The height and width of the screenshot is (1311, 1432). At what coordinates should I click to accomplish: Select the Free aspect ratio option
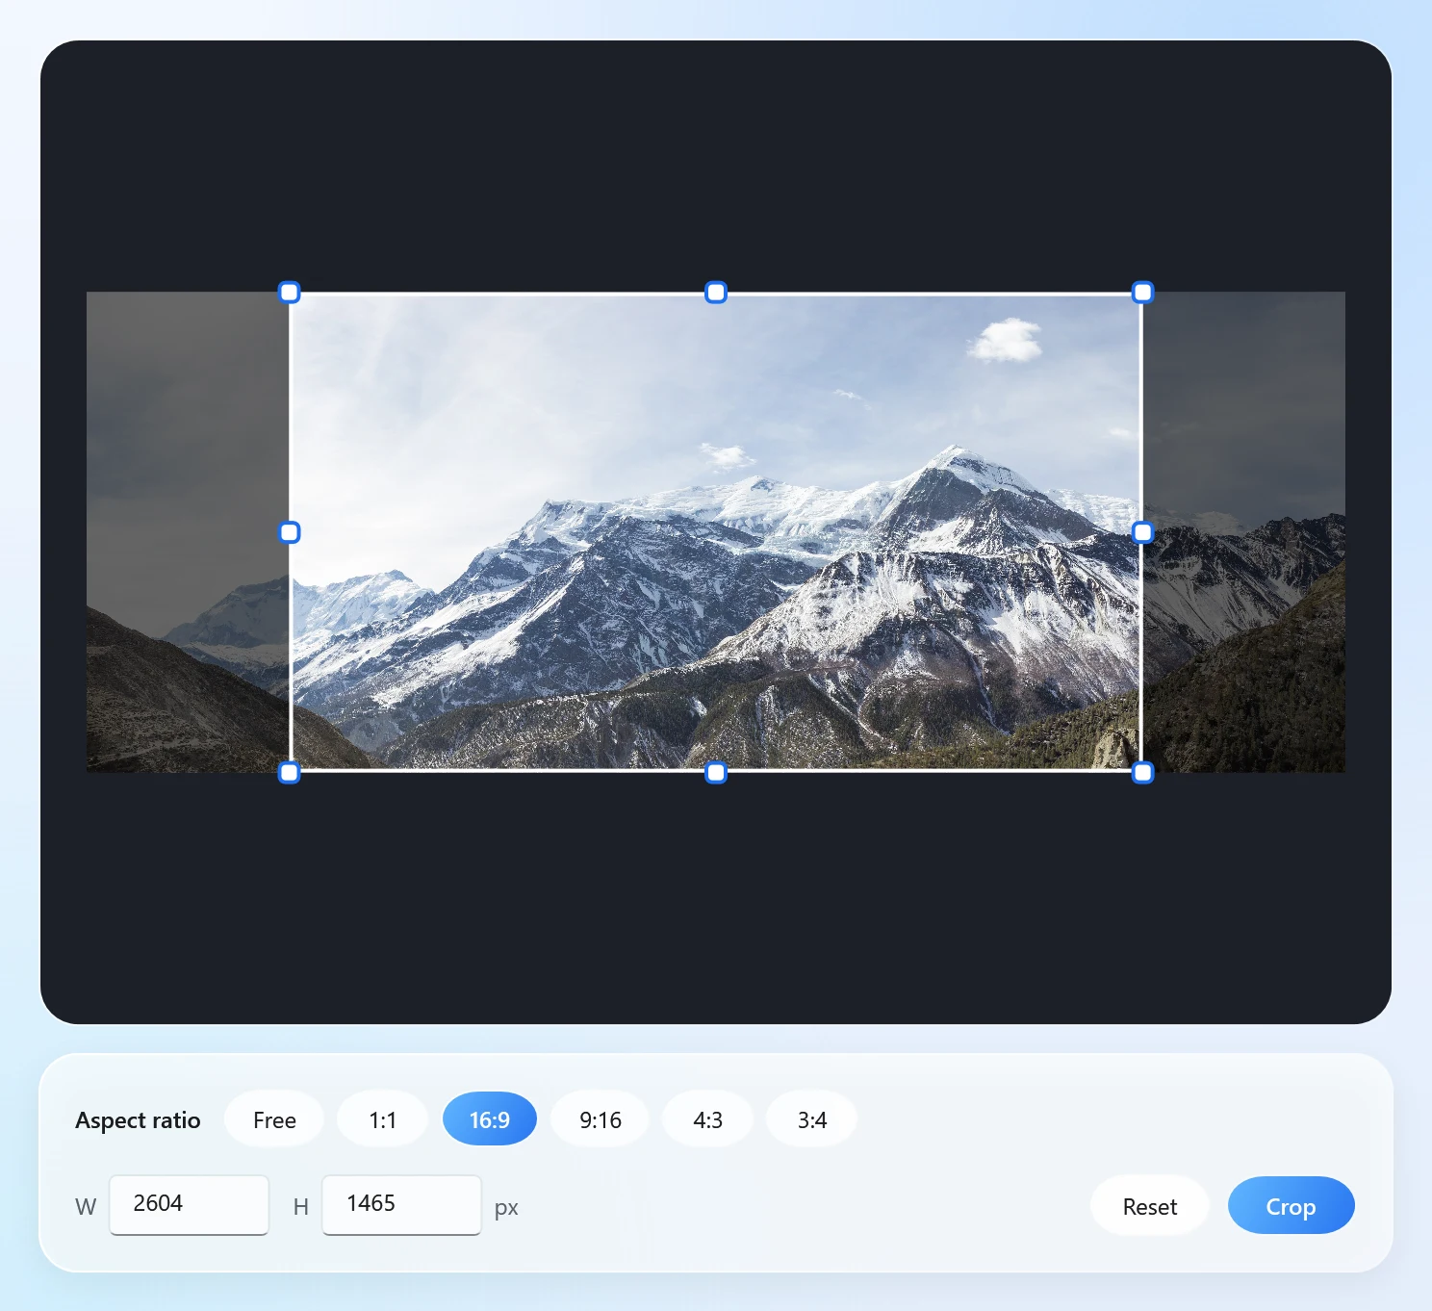click(x=274, y=1119)
